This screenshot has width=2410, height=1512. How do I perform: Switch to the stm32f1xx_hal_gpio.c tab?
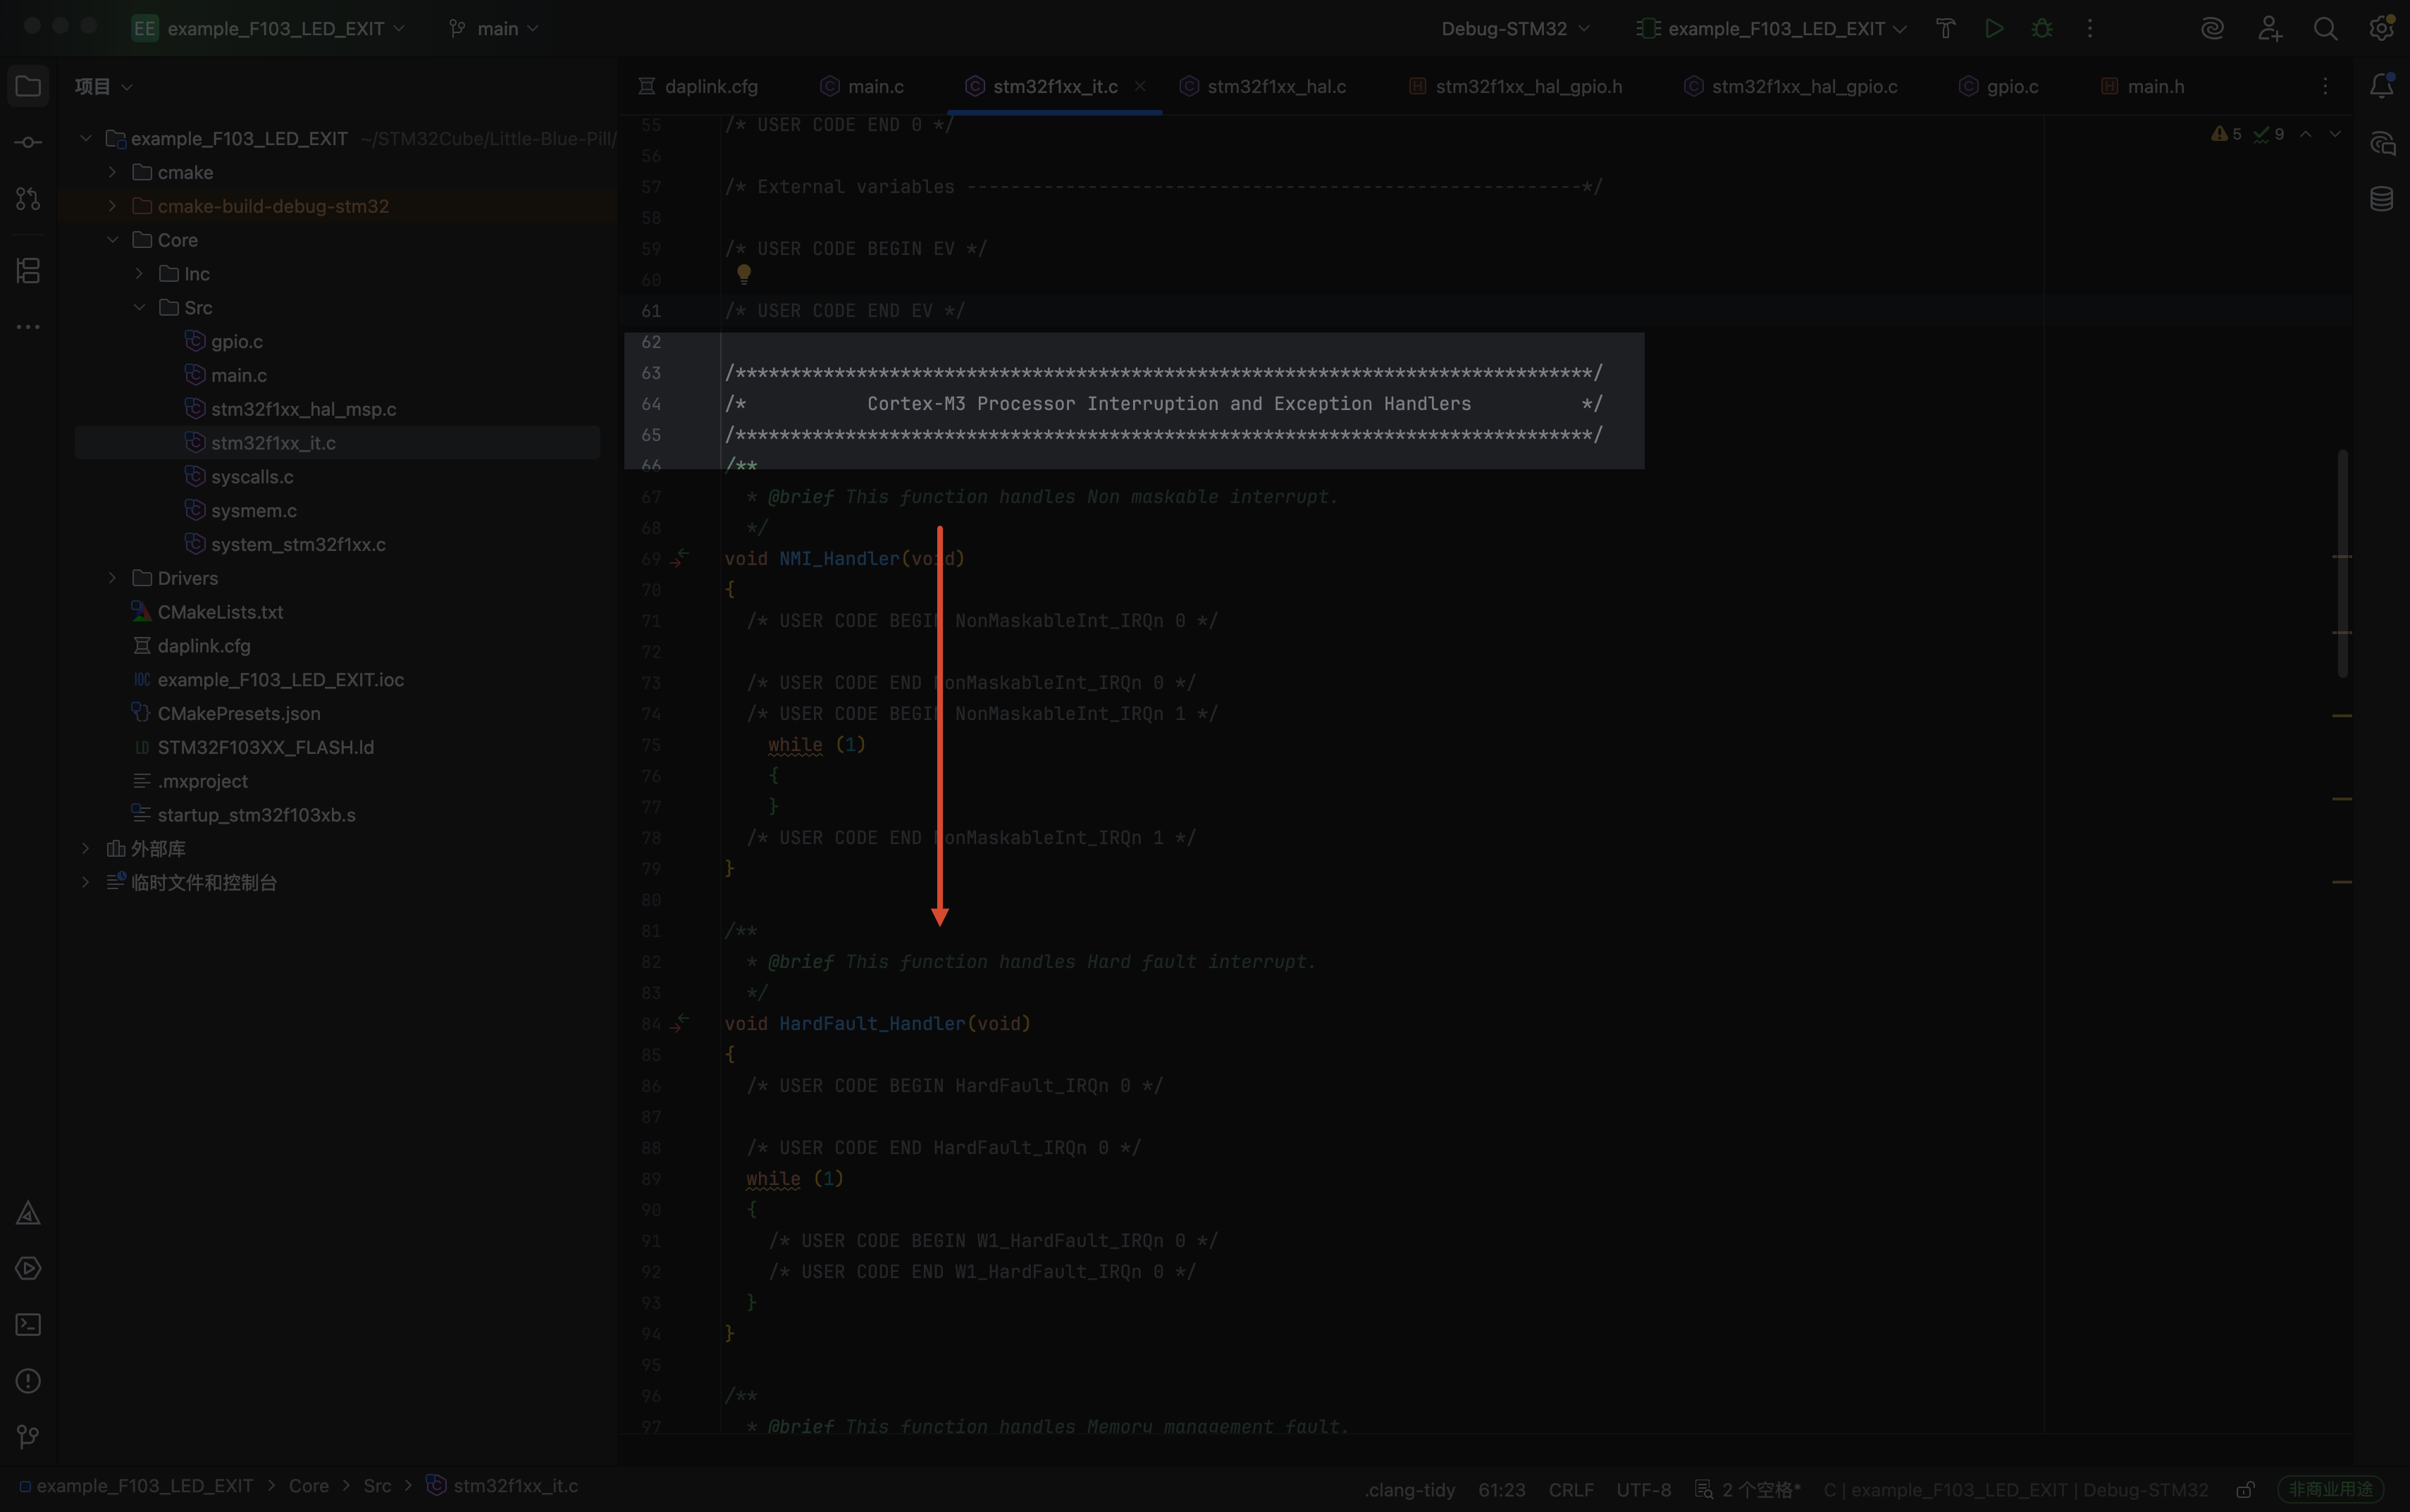point(1790,86)
